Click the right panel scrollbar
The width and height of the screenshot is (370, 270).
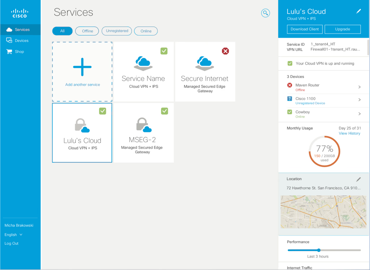(x=368, y=47)
